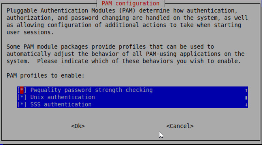Disable the SSS authentication checkbox
The image size is (262, 145).
click(22, 105)
